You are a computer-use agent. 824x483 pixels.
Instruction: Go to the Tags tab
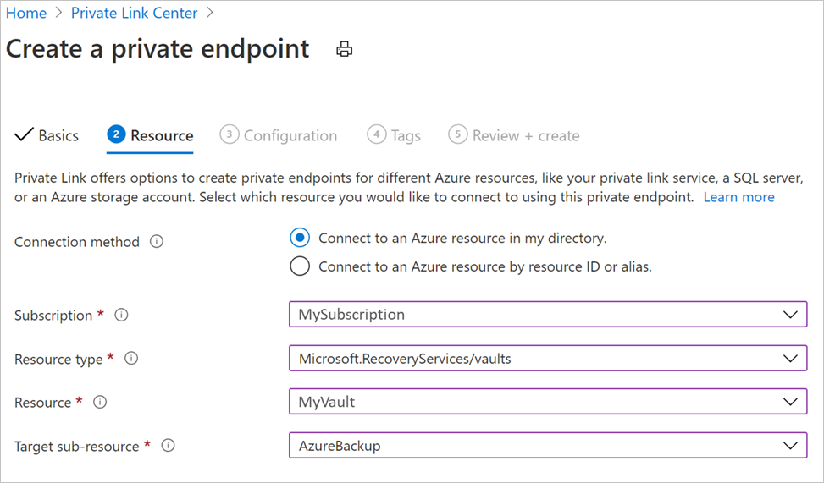(x=406, y=135)
